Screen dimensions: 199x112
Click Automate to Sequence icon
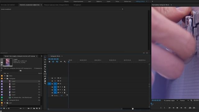point(29,109)
